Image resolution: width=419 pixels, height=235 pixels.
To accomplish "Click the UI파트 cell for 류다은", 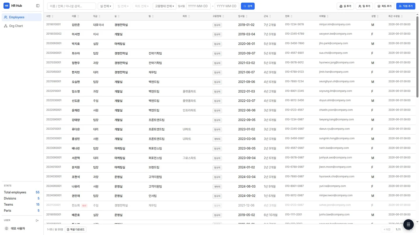I will coord(187,129).
